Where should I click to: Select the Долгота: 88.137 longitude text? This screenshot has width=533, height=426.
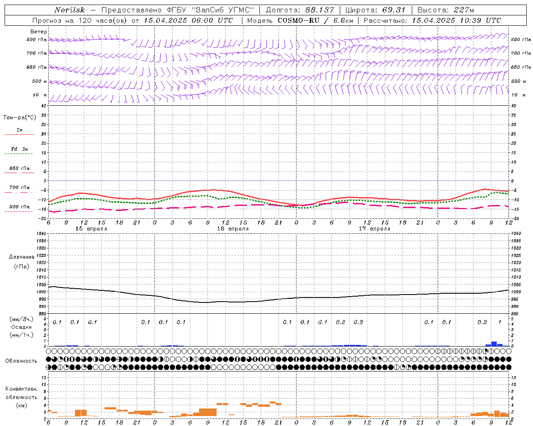pyautogui.click(x=300, y=10)
